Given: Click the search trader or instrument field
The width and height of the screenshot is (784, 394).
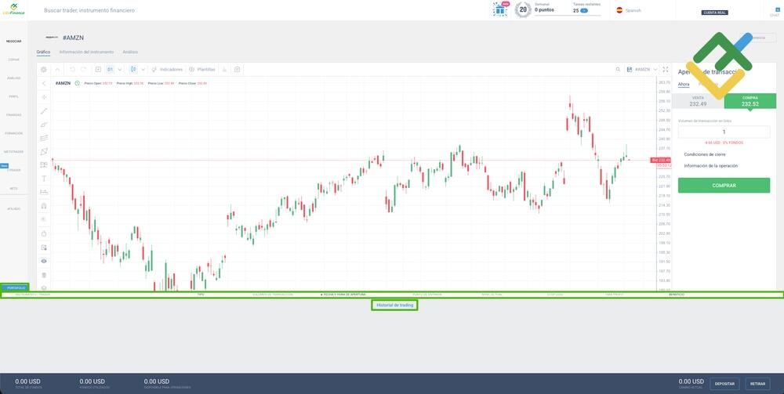Looking at the screenshot, I should pos(89,10).
